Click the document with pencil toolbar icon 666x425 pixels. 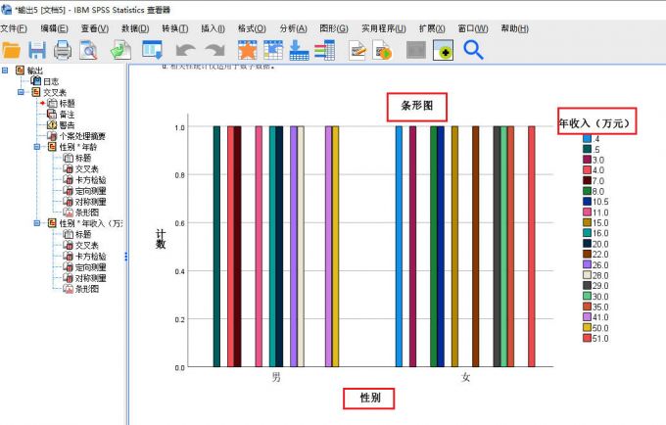coord(357,50)
